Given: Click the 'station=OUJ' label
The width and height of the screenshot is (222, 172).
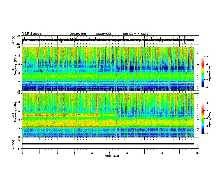Looking at the screenshot, I should pyautogui.click(x=104, y=34).
